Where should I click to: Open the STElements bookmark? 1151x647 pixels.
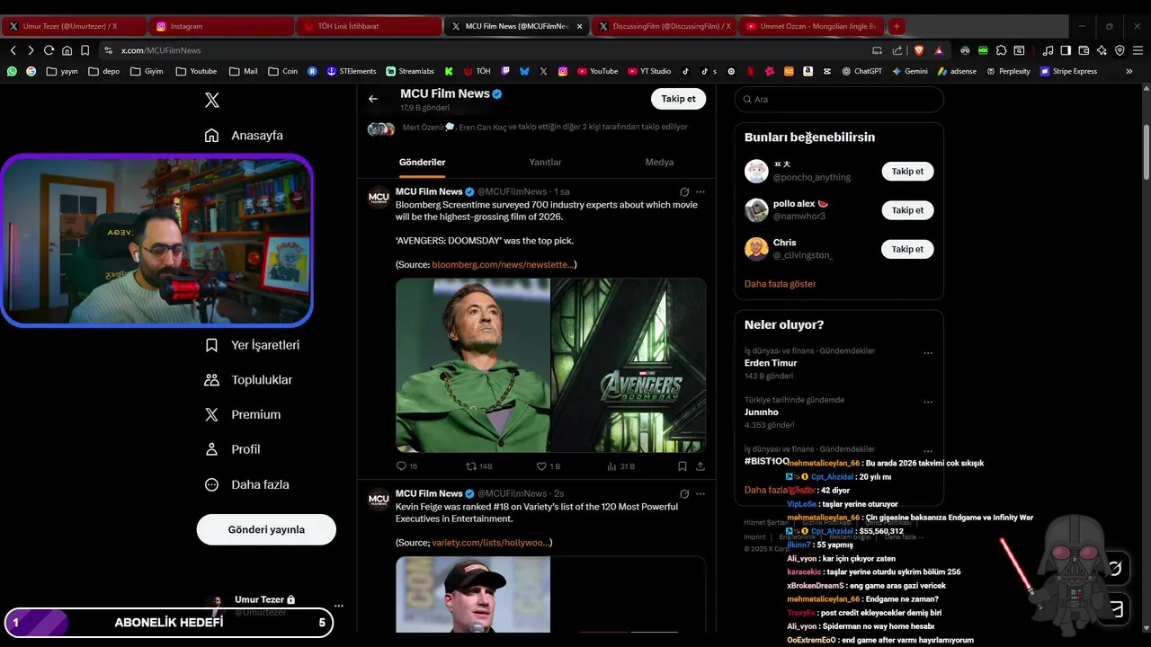pos(352,71)
